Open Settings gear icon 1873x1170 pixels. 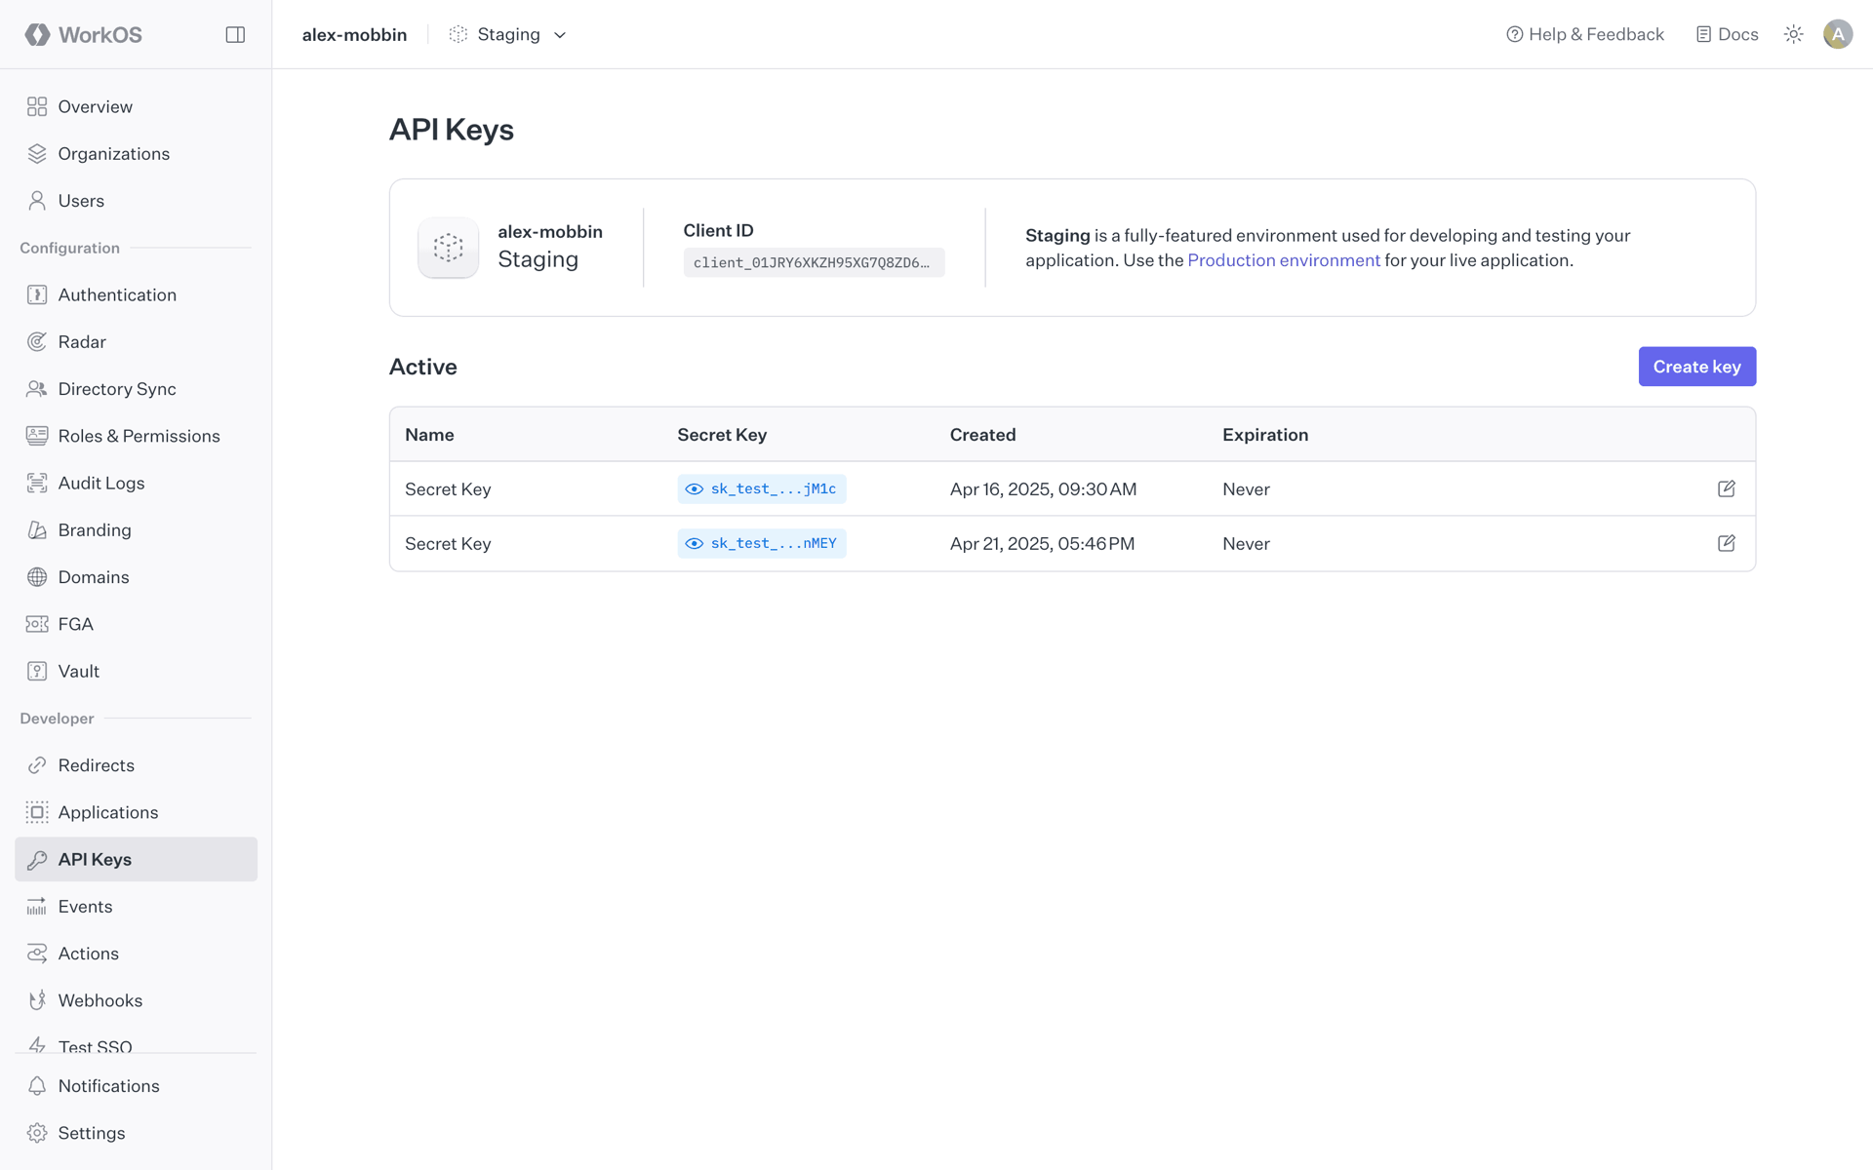[x=37, y=1133]
